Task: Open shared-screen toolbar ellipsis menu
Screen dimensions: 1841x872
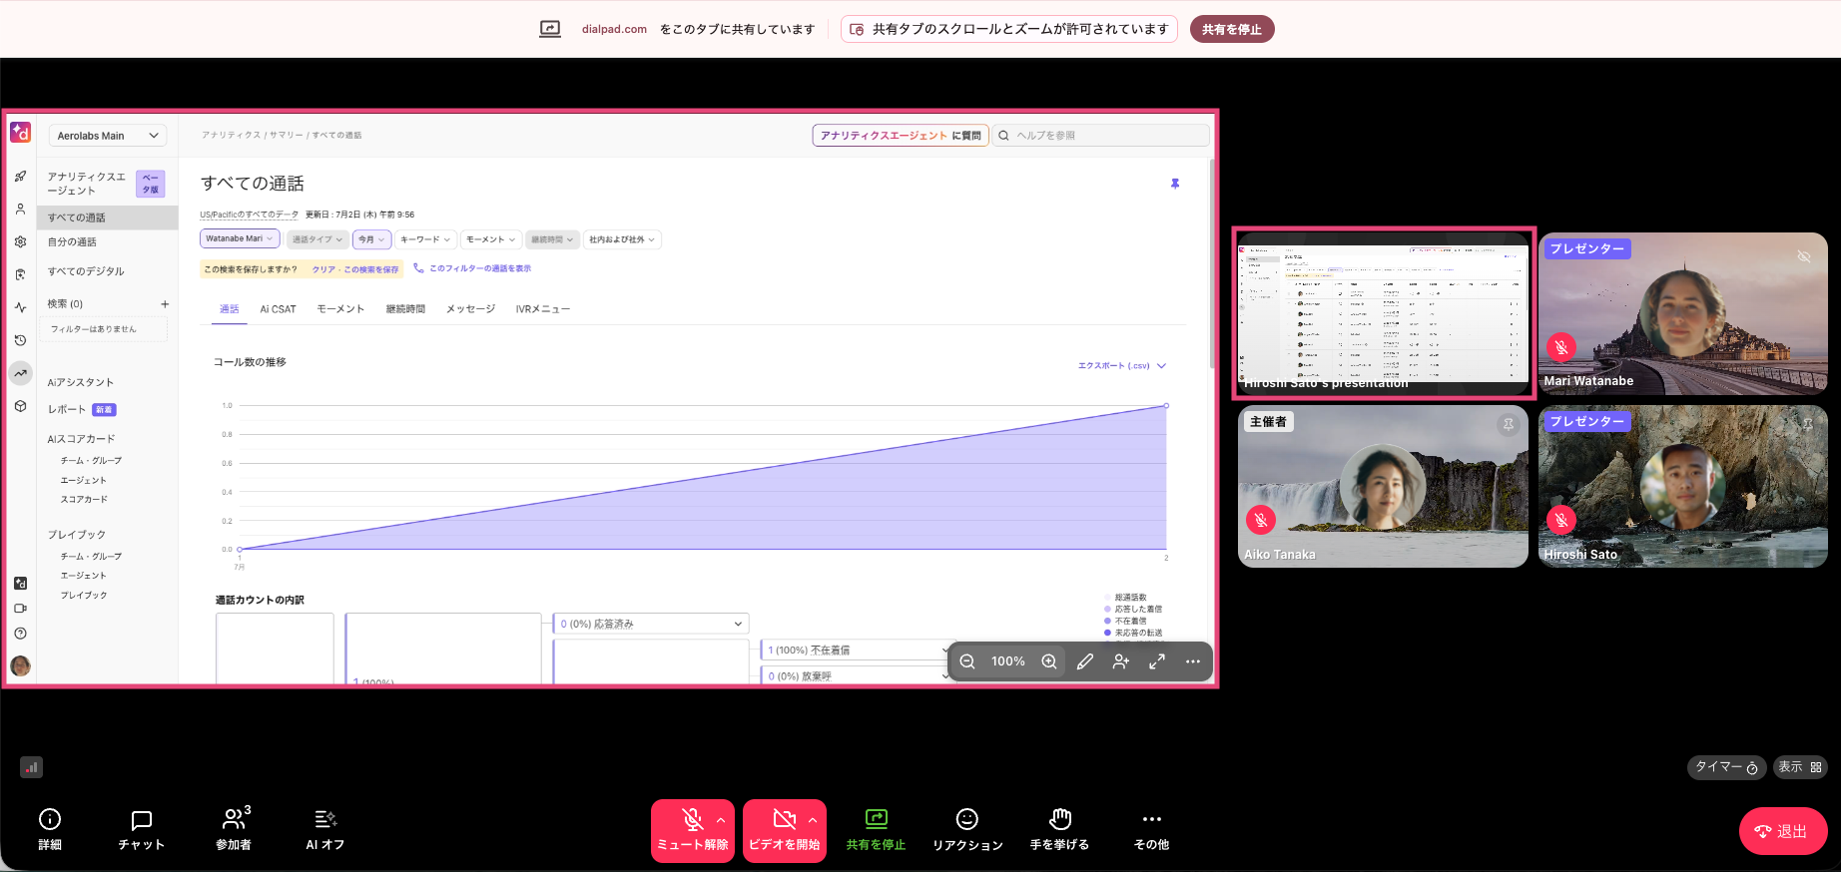Action: [1193, 661]
